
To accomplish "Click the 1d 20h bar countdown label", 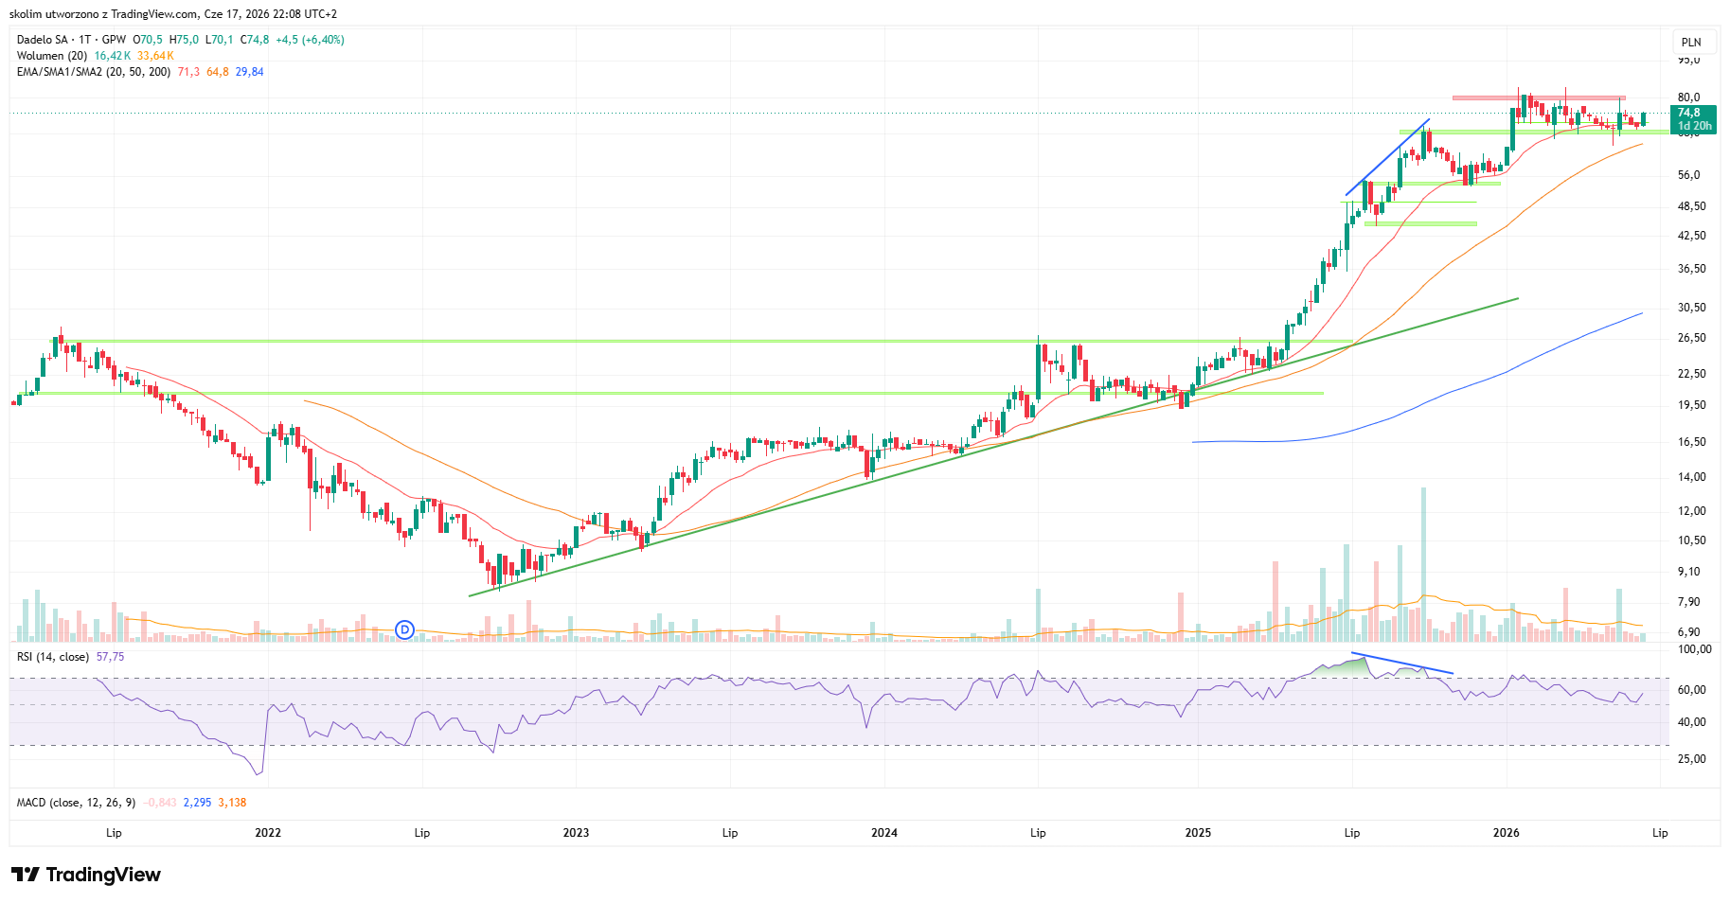I will [x=1695, y=126].
